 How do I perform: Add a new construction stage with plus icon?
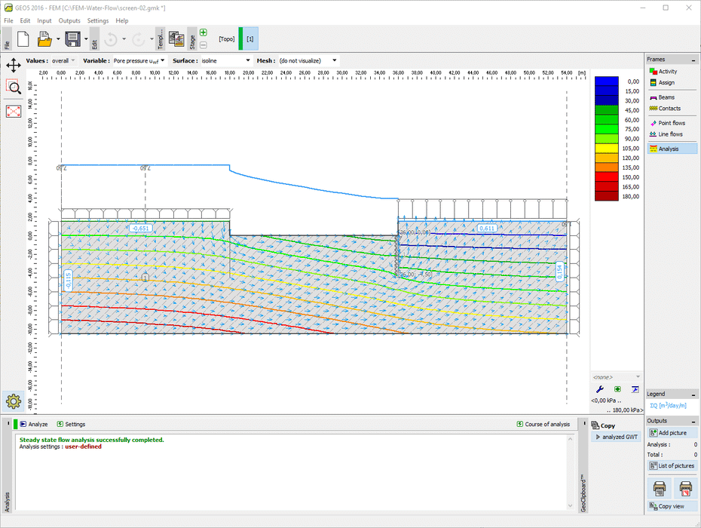point(203,32)
